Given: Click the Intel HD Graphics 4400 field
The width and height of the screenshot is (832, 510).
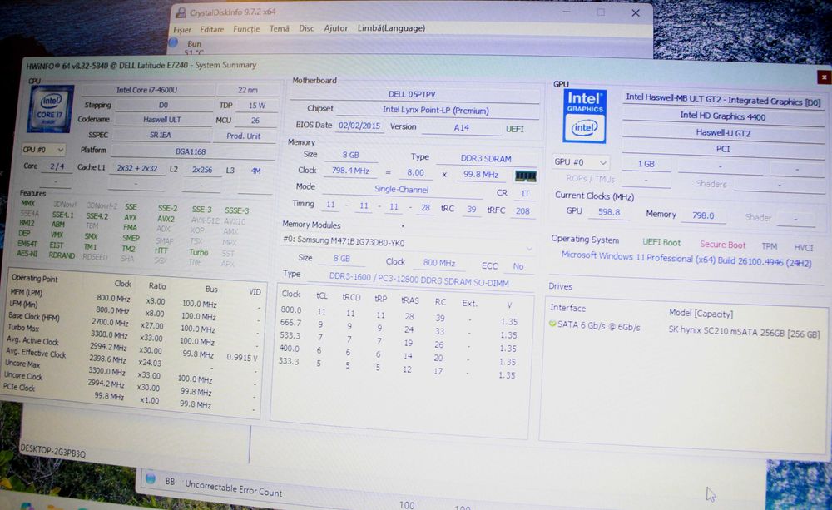Looking at the screenshot, I should point(723,116).
